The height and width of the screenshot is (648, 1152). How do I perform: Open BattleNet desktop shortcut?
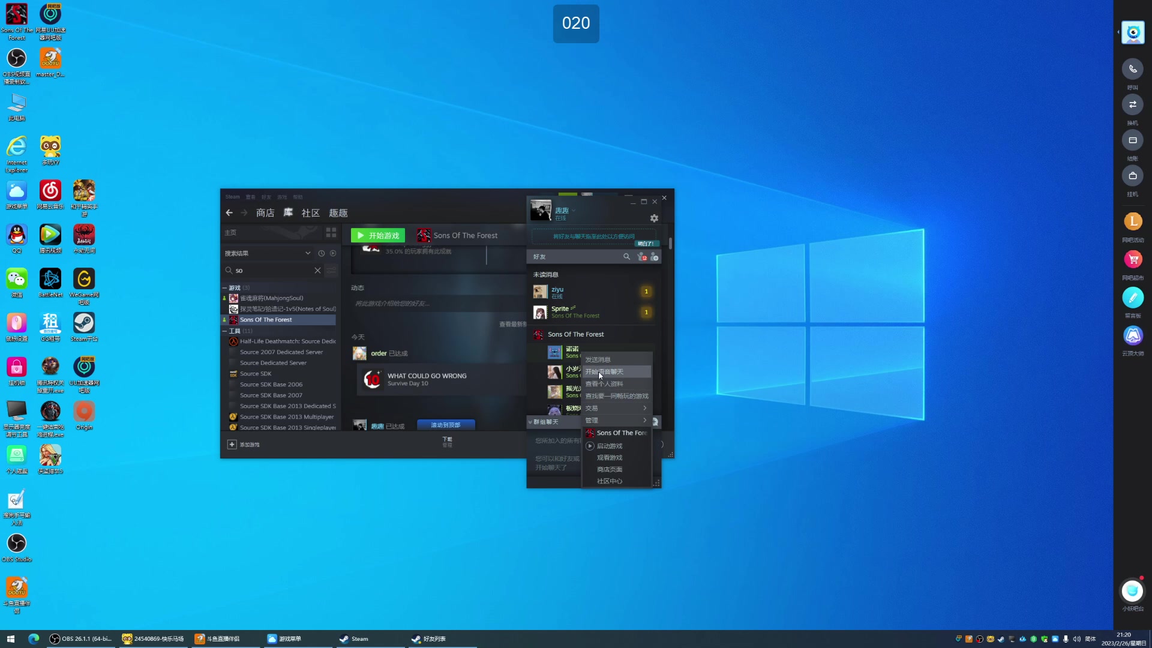(50, 283)
